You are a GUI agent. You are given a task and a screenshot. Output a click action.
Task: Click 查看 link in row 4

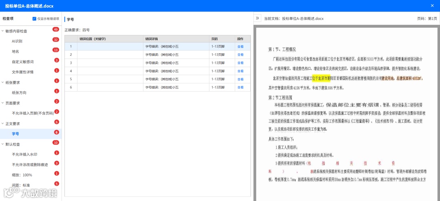point(240,71)
